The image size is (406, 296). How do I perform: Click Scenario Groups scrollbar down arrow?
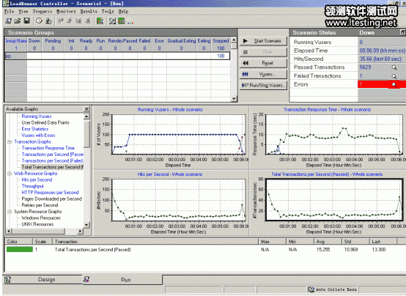point(234,99)
